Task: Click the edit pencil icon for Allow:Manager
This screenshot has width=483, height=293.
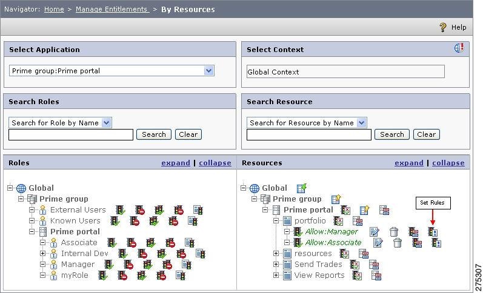Action: pyautogui.click(x=375, y=232)
